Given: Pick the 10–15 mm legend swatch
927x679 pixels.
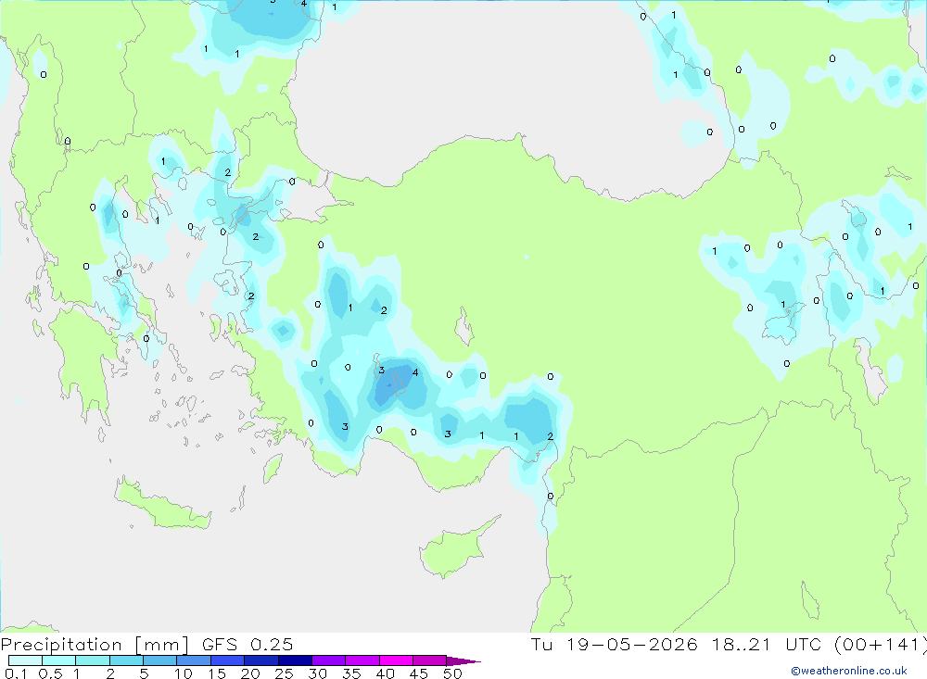Looking at the screenshot, I should pyautogui.click(x=194, y=660).
